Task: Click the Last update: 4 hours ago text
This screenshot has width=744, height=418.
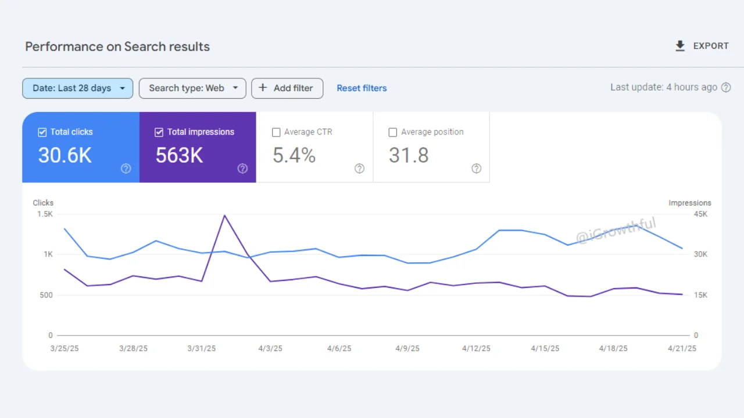Action: [664, 87]
